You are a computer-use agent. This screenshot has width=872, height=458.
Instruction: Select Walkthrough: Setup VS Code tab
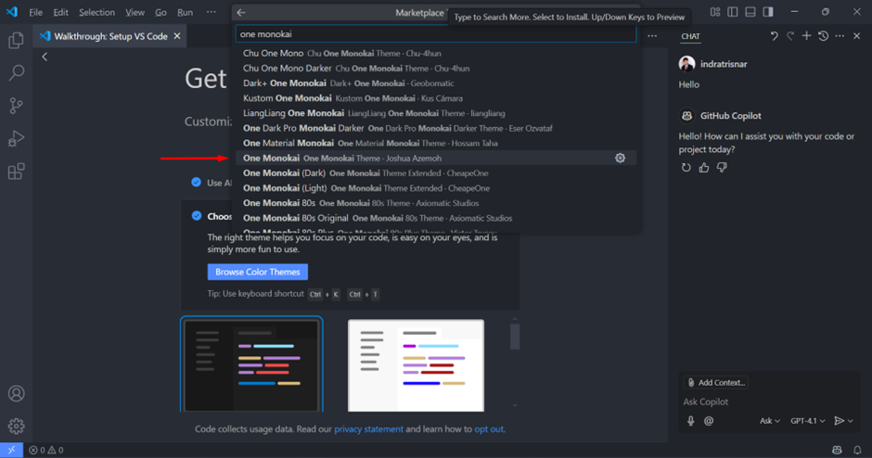pos(110,36)
